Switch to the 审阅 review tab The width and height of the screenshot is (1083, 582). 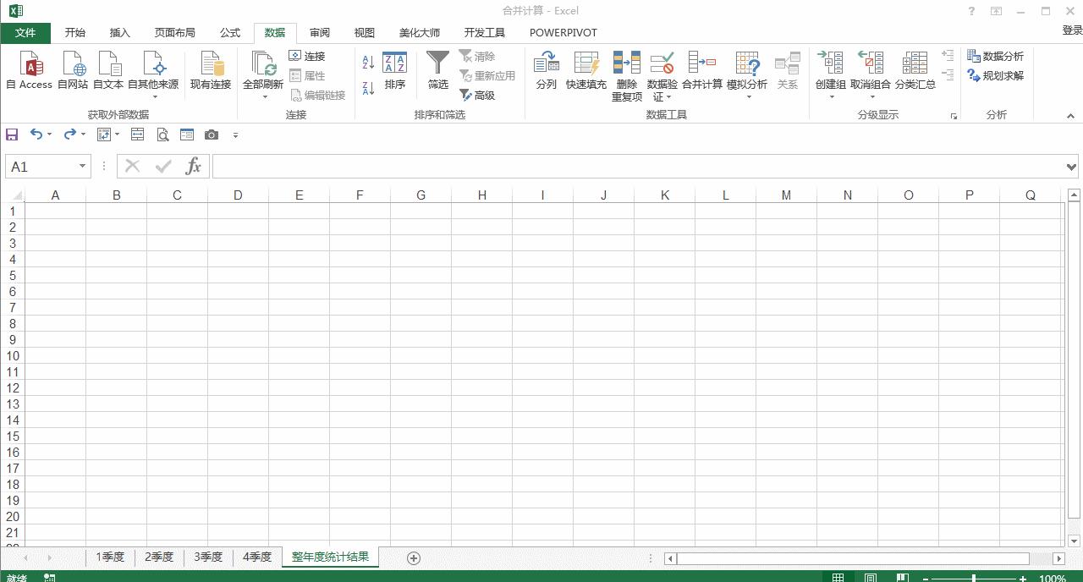320,32
